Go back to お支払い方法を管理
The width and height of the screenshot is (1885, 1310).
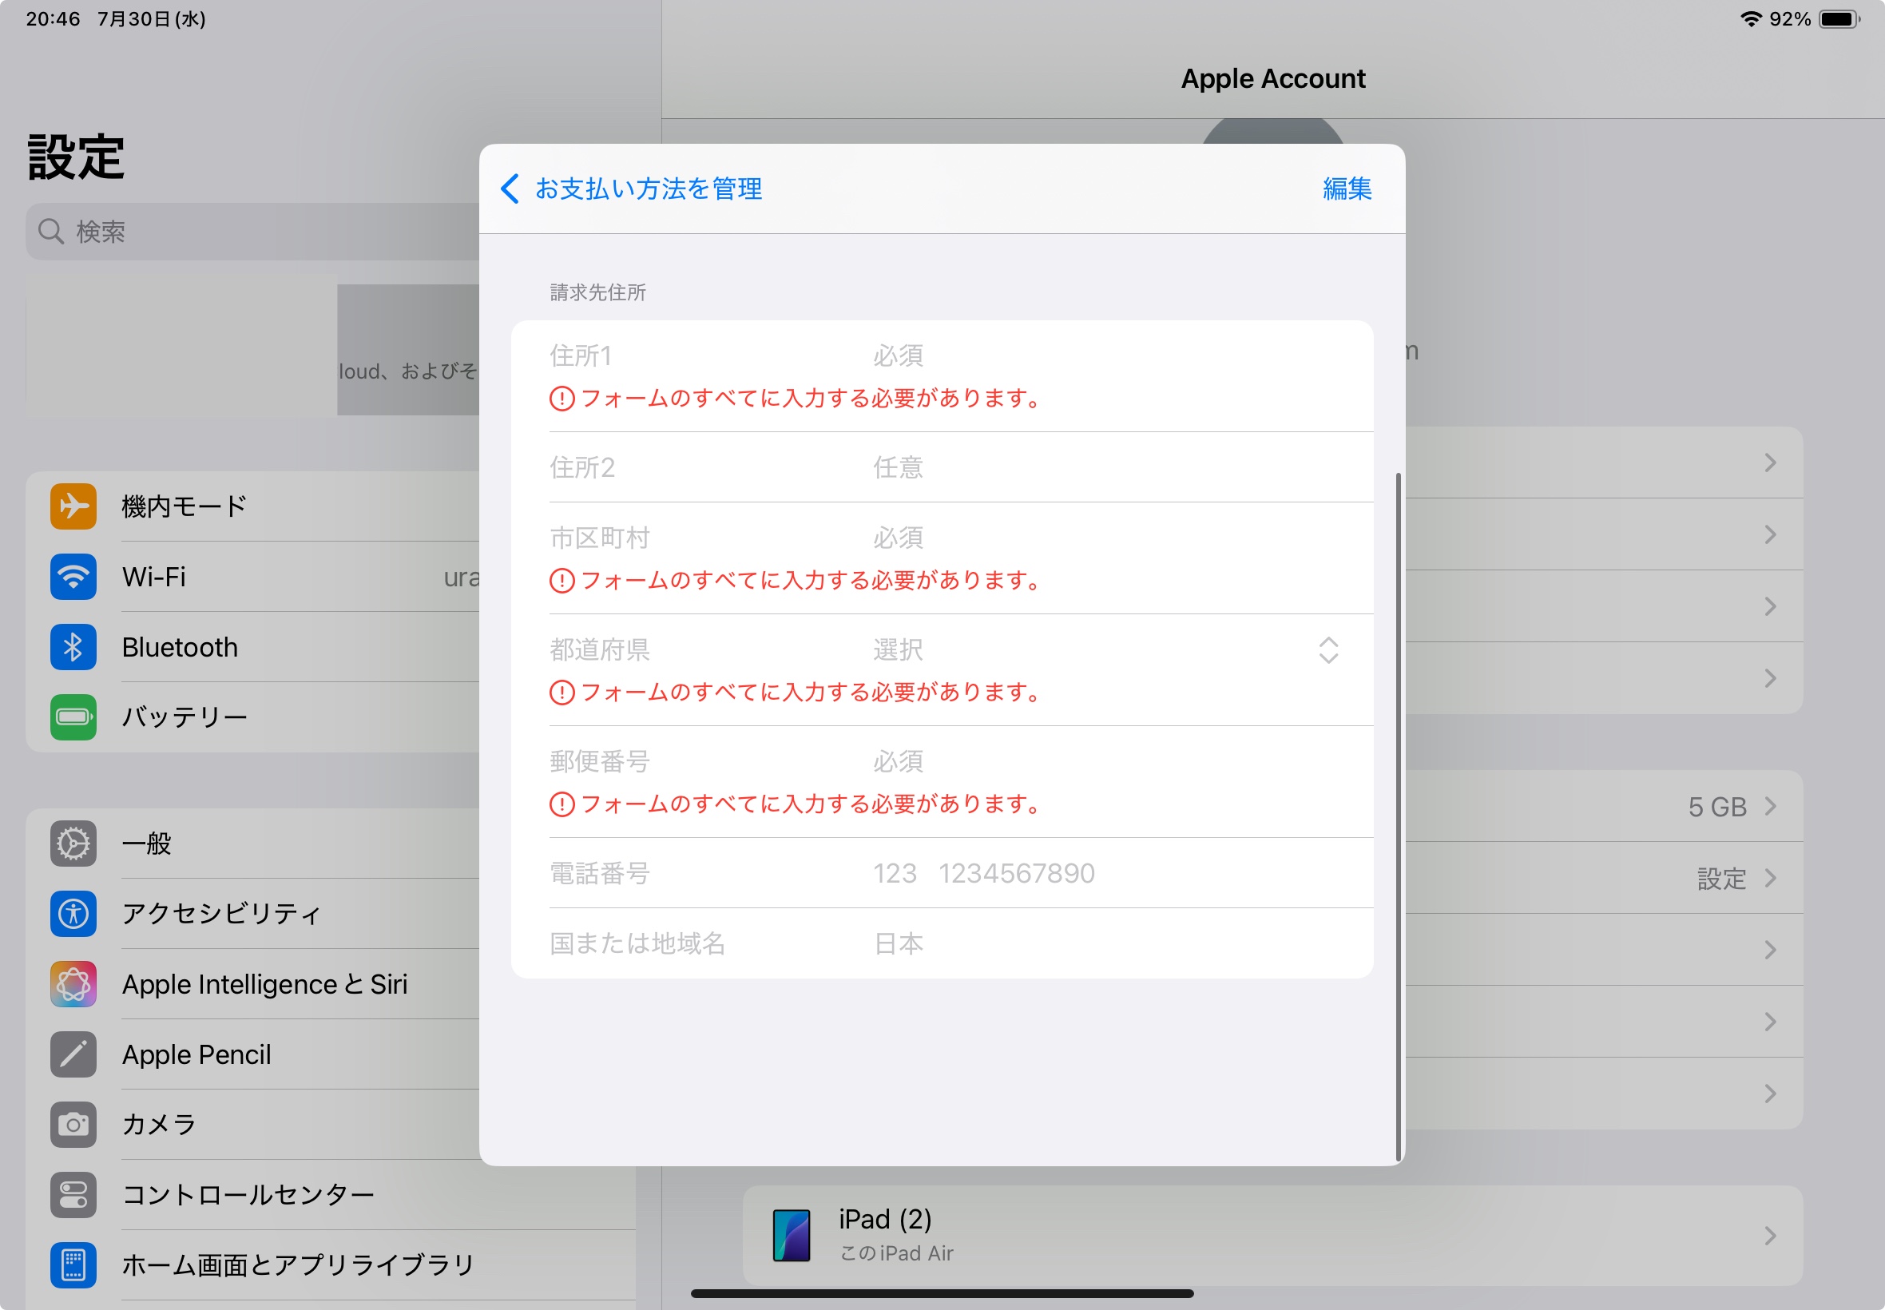[632, 189]
